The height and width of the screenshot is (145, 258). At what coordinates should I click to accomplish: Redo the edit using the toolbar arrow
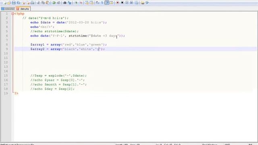click(58, 3)
